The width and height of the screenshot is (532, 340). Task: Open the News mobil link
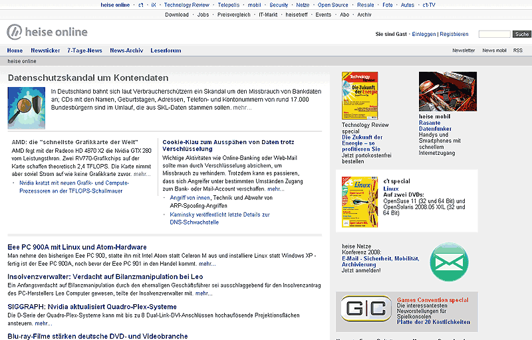coord(494,50)
